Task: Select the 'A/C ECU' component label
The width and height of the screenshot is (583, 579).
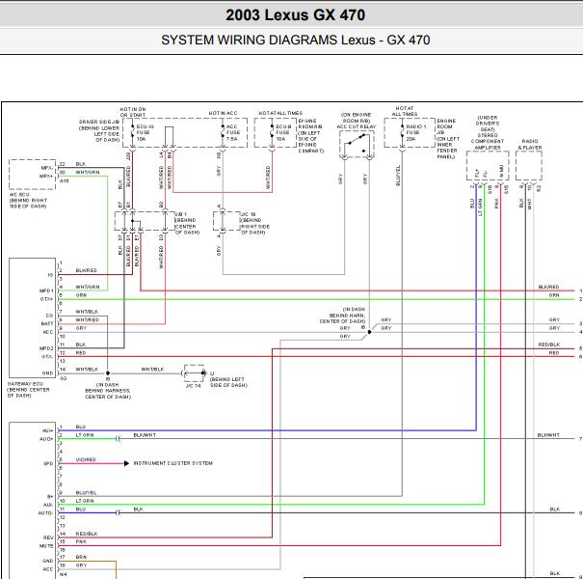Action: (18, 194)
